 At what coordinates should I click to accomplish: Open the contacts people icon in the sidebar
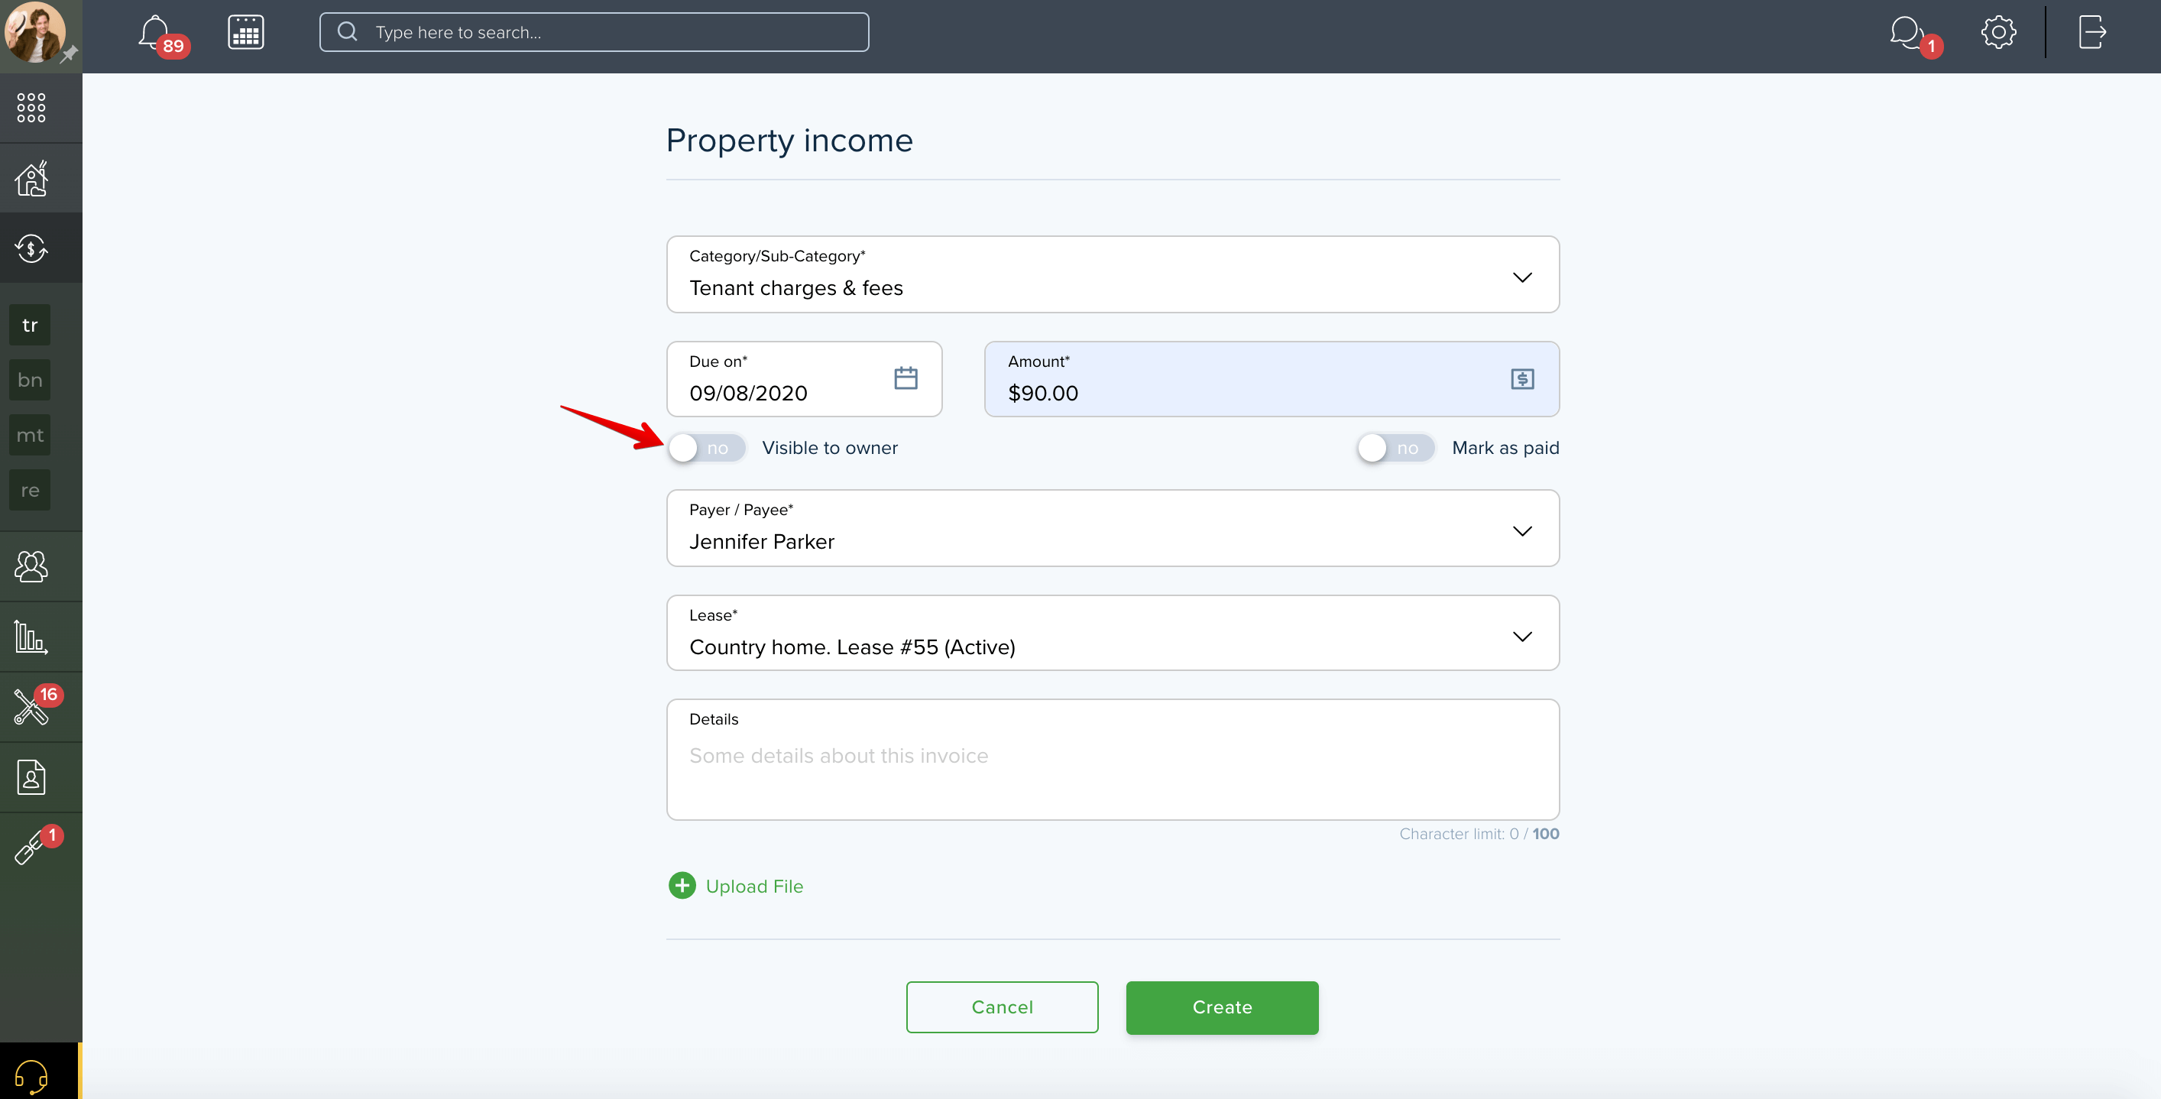[31, 566]
